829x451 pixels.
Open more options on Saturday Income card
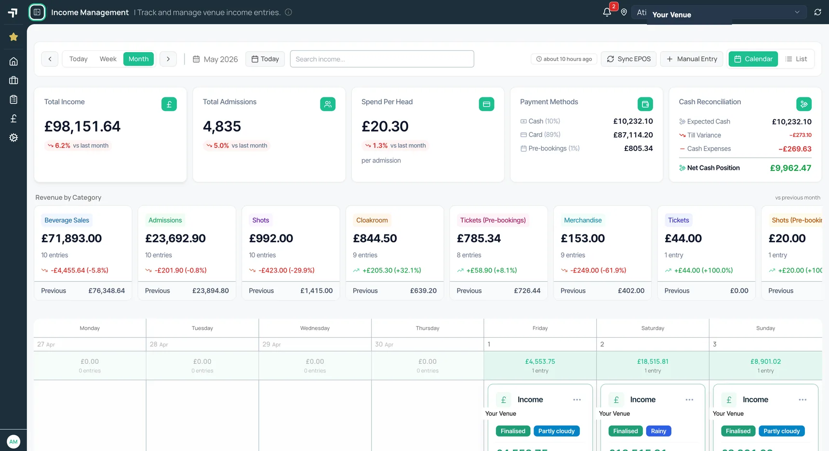point(690,399)
